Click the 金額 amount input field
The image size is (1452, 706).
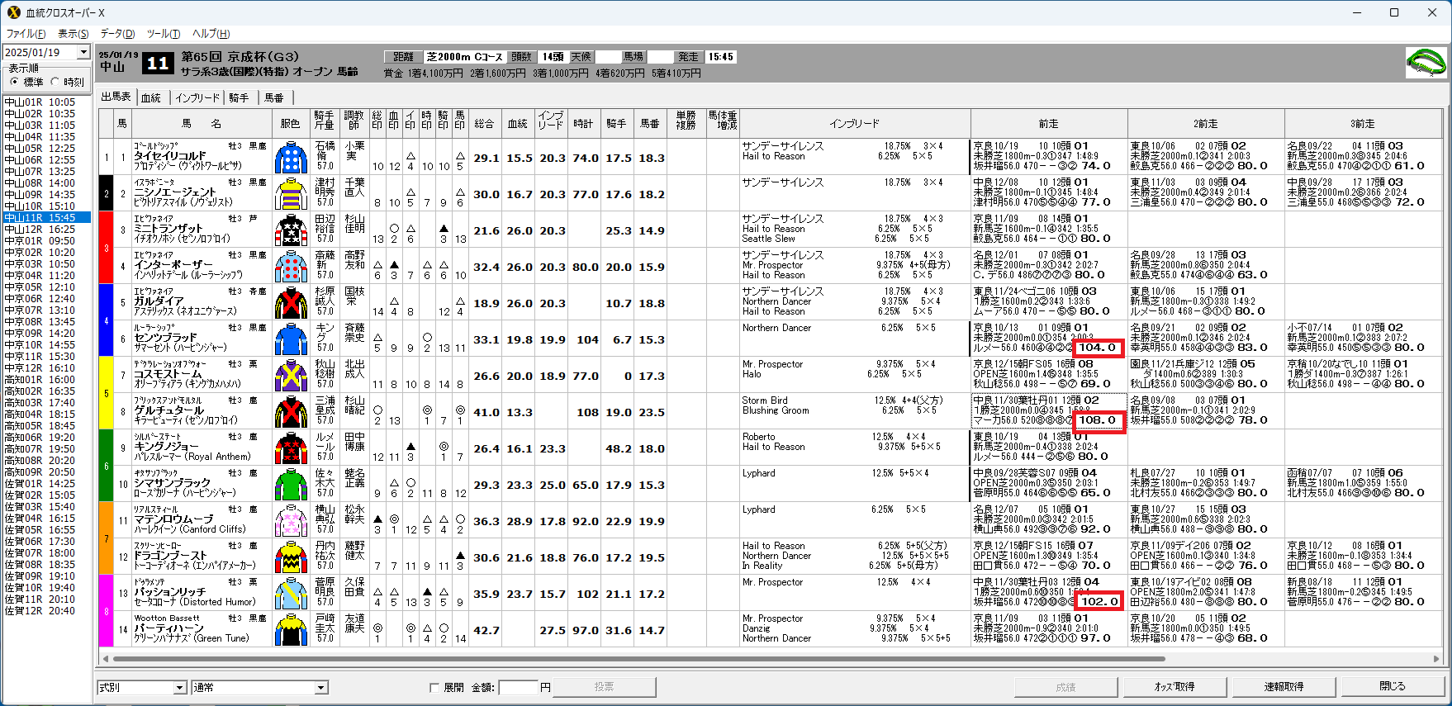click(519, 687)
